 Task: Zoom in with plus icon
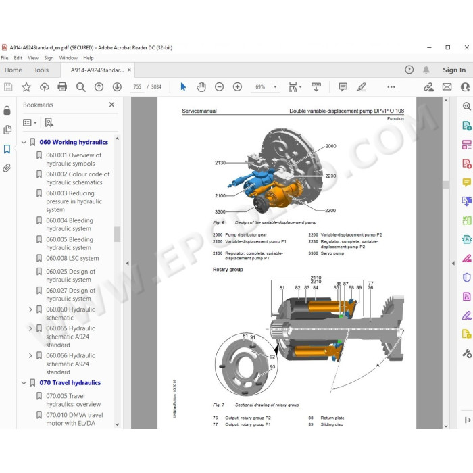click(x=237, y=87)
